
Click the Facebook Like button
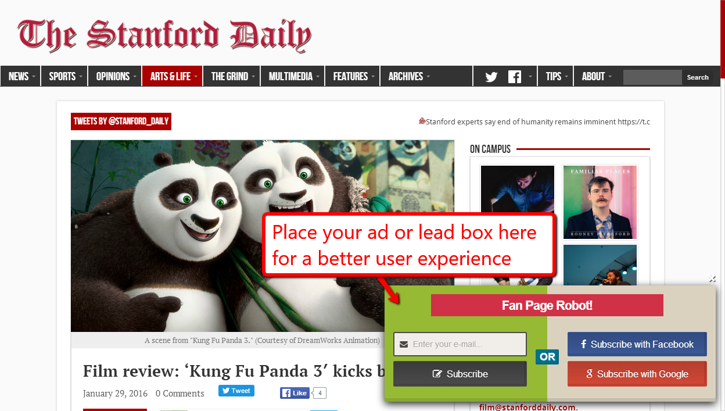coord(295,393)
